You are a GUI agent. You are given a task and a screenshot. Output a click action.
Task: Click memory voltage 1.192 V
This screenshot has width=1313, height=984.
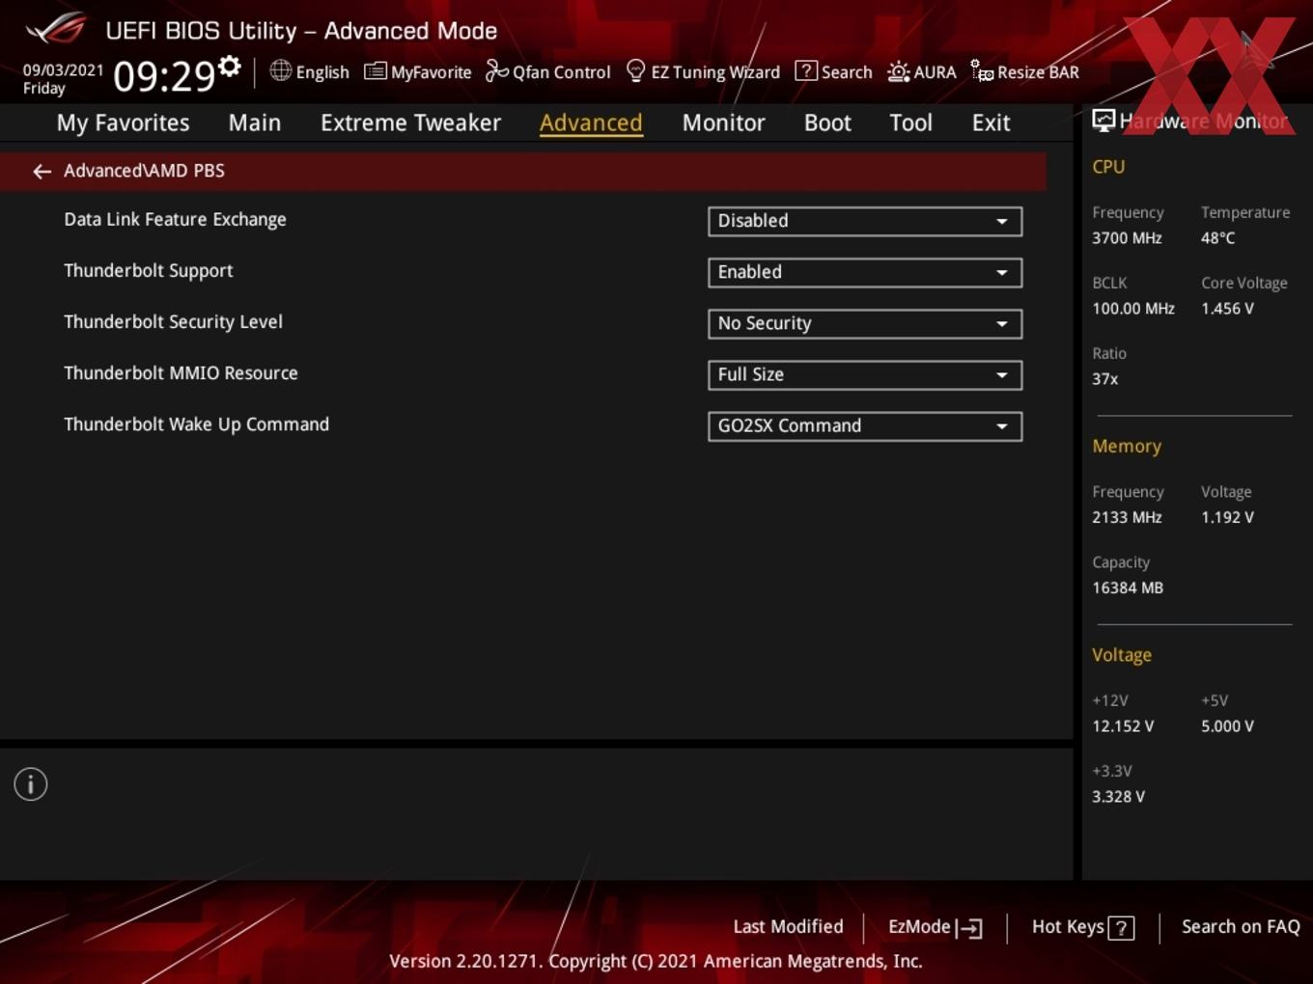point(1227,517)
